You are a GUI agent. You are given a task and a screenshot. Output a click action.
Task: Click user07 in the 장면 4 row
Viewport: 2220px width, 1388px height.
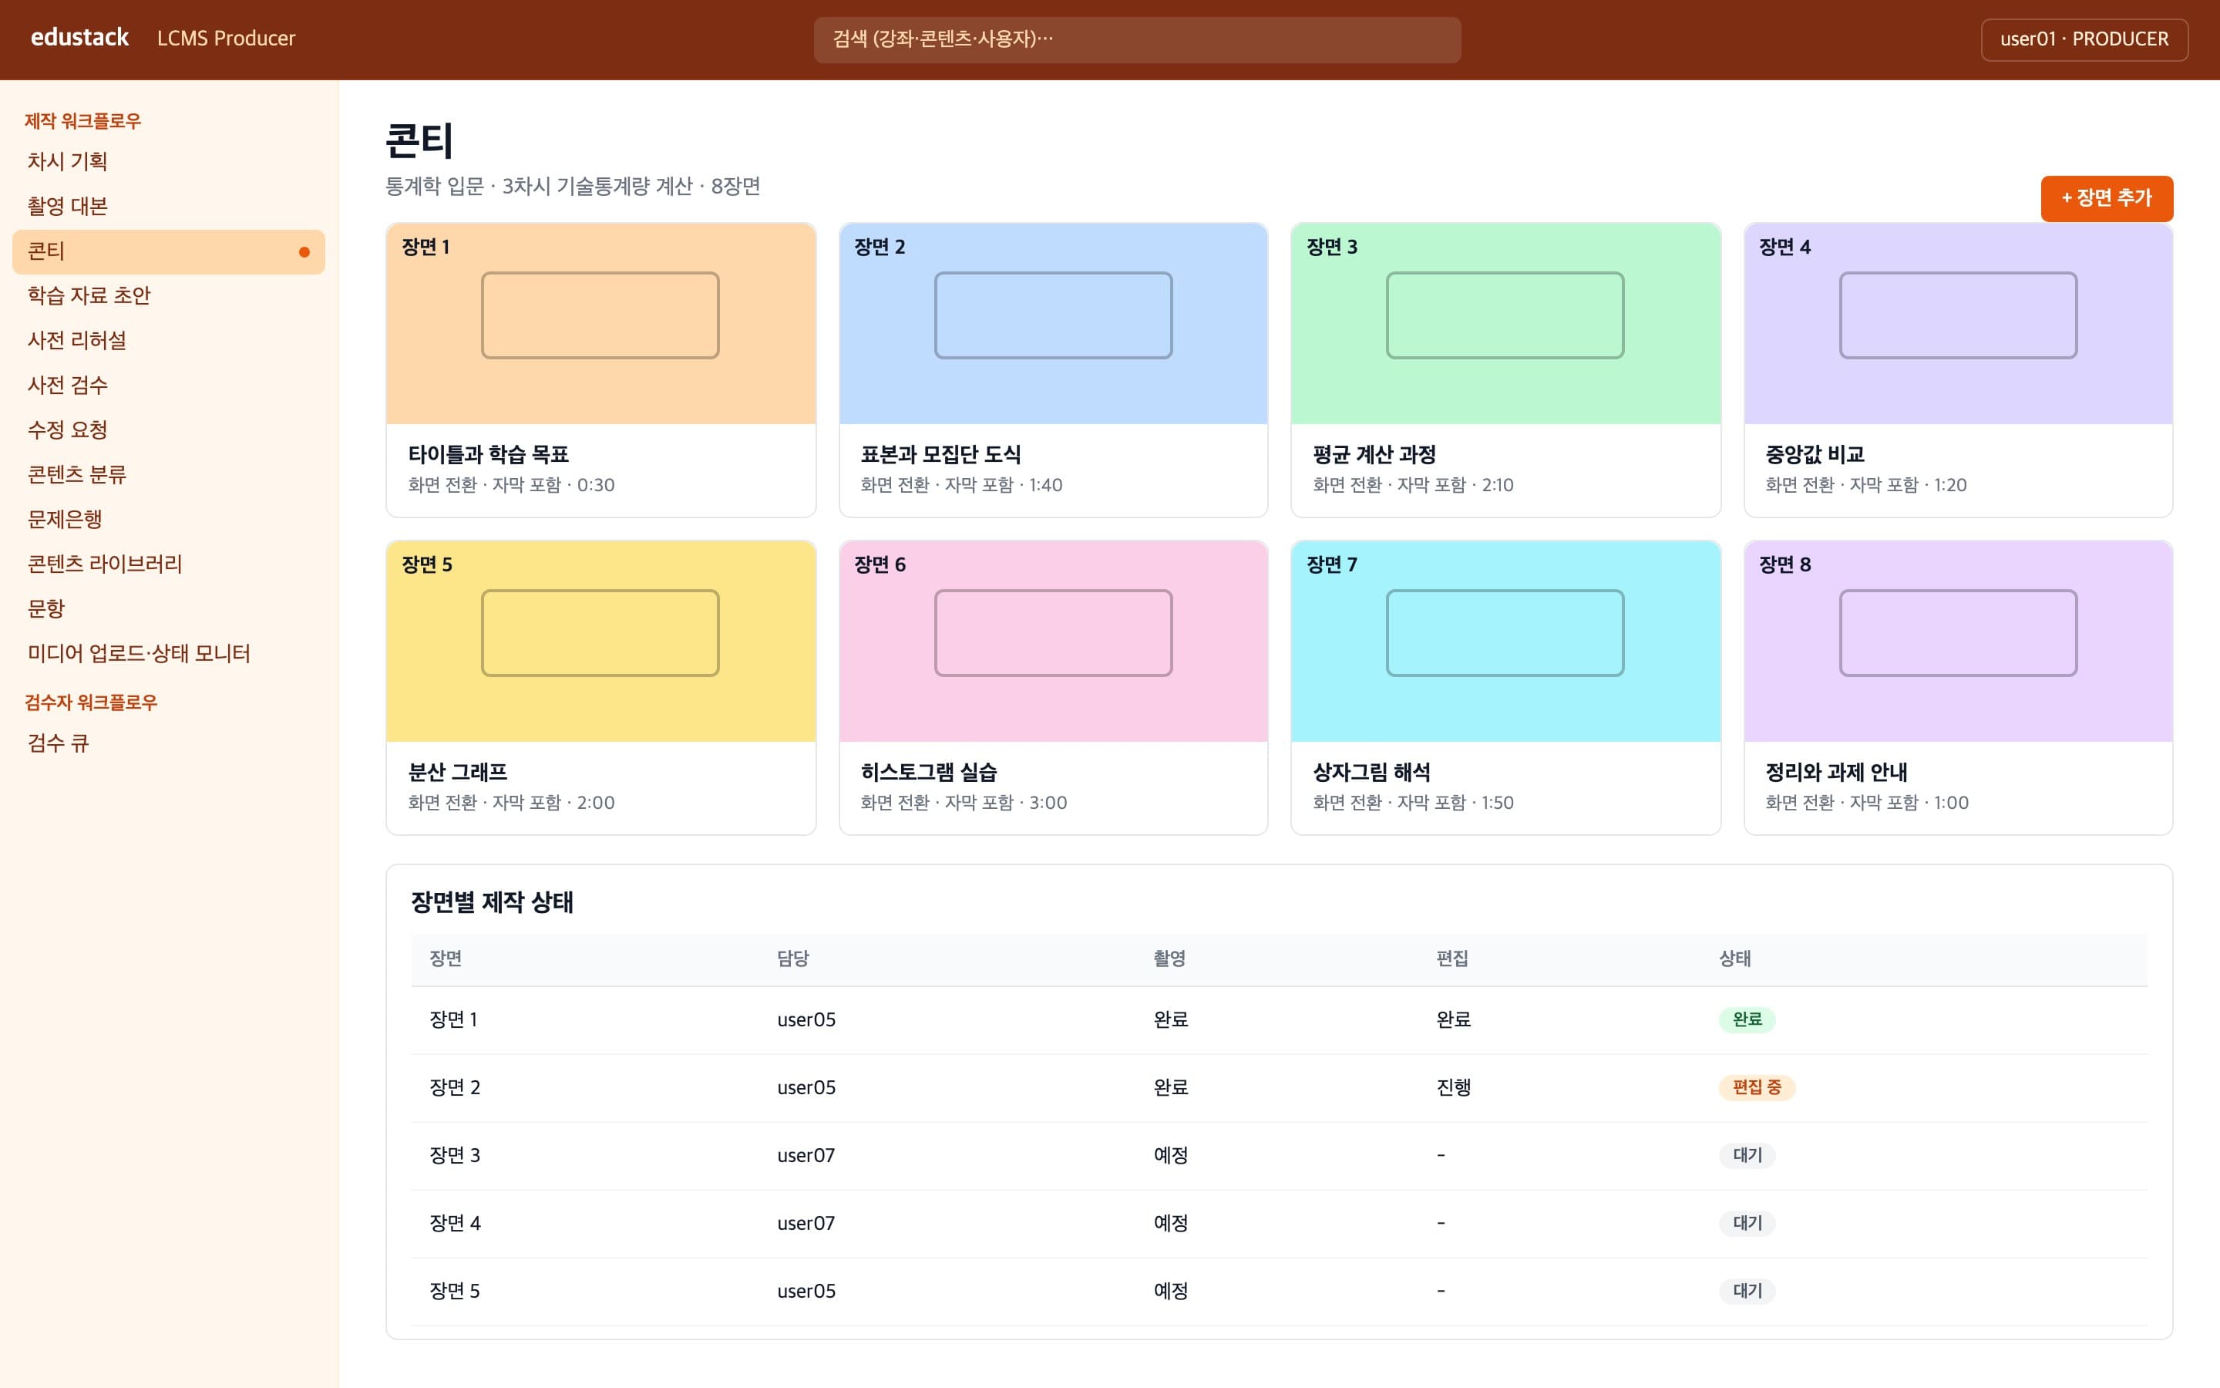pos(806,1224)
